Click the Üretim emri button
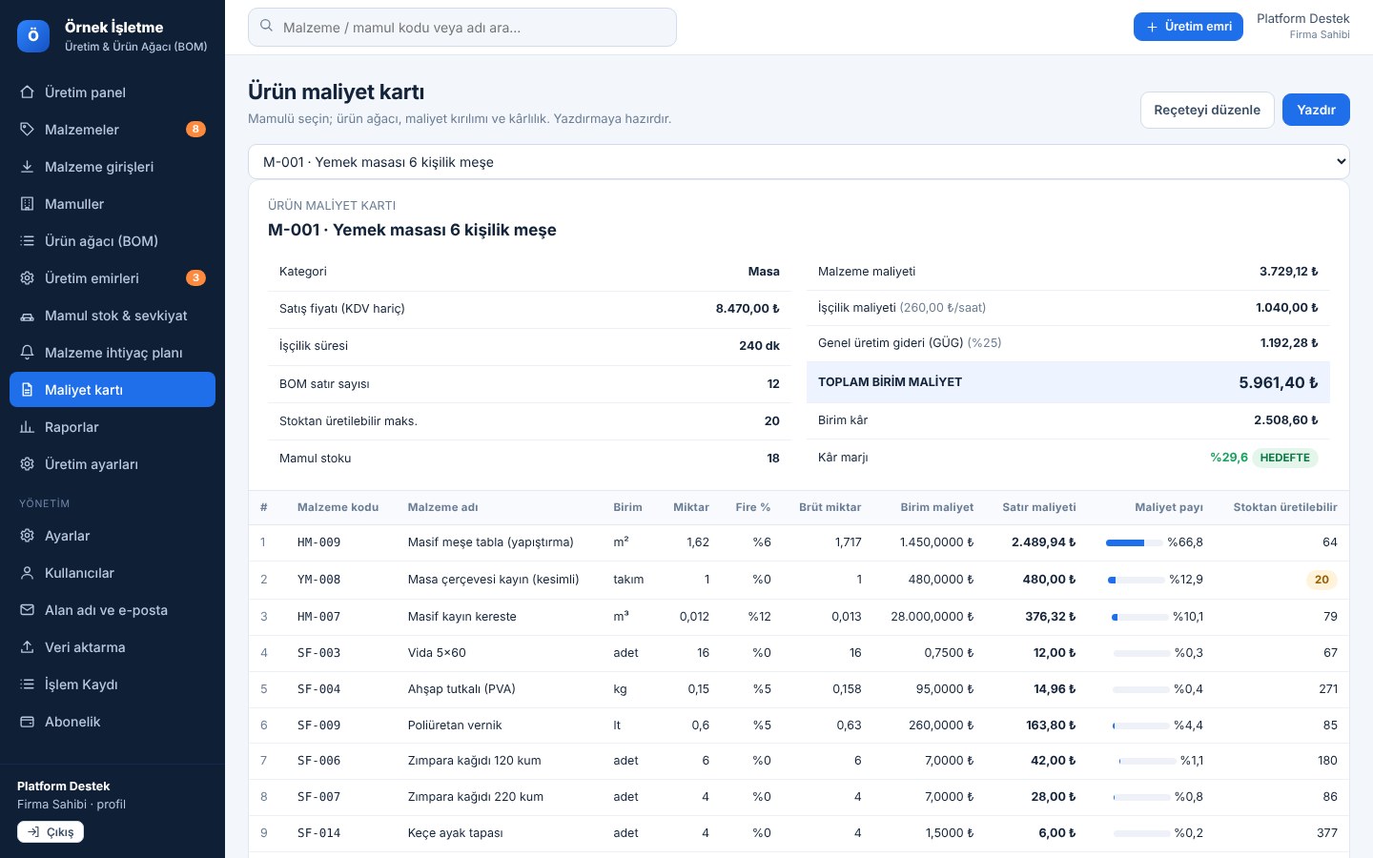Image resolution: width=1373 pixels, height=858 pixels. [x=1188, y=27]
